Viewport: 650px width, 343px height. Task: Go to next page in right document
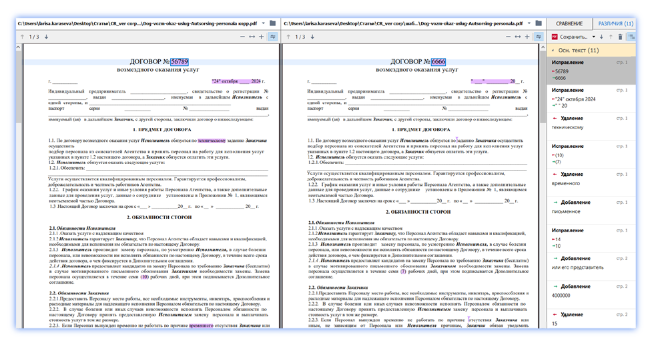point(312,37)
